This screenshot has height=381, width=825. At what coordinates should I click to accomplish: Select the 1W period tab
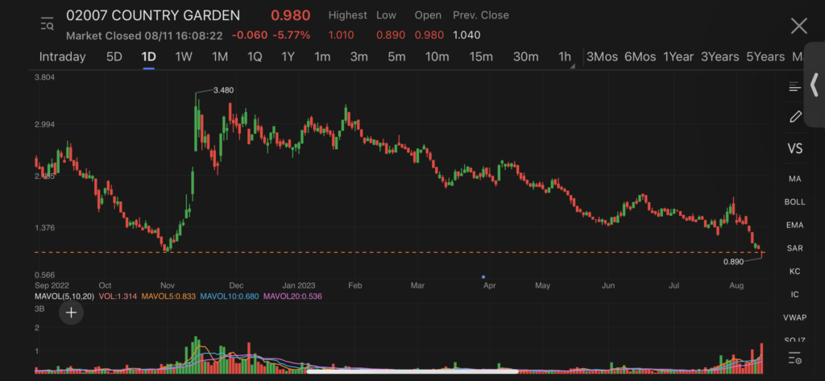184,57
